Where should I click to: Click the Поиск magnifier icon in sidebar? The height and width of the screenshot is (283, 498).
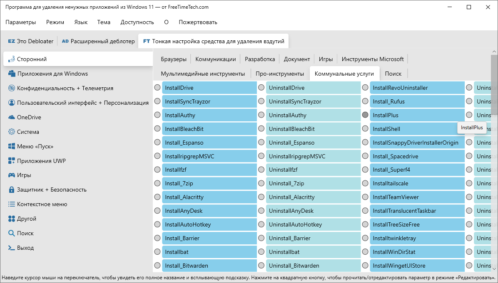tap(11, 233)
